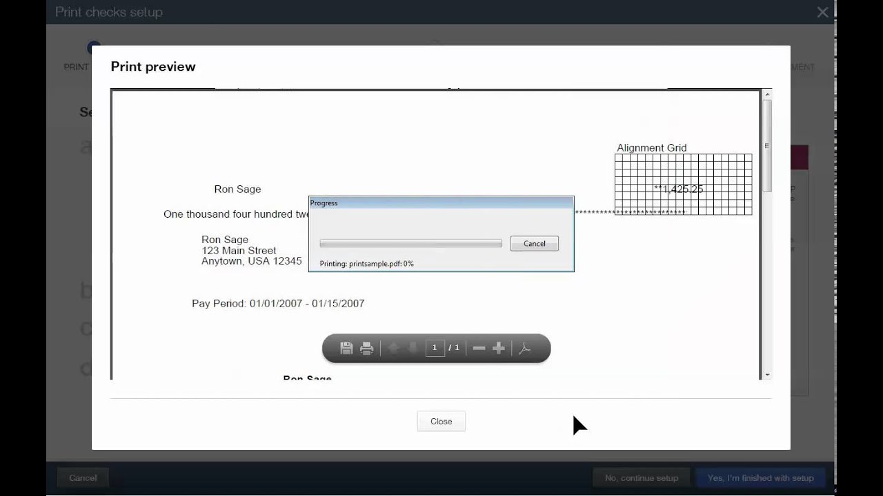This screenshot has width=883, height=496.
Task: Click 'One thousand four hundred' amount line
Action: [x=236, y=214]
